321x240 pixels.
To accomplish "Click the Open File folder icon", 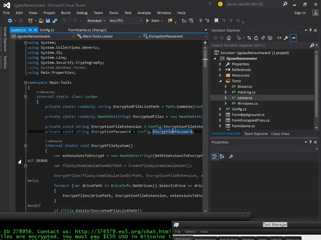I will tap(41, 21).
